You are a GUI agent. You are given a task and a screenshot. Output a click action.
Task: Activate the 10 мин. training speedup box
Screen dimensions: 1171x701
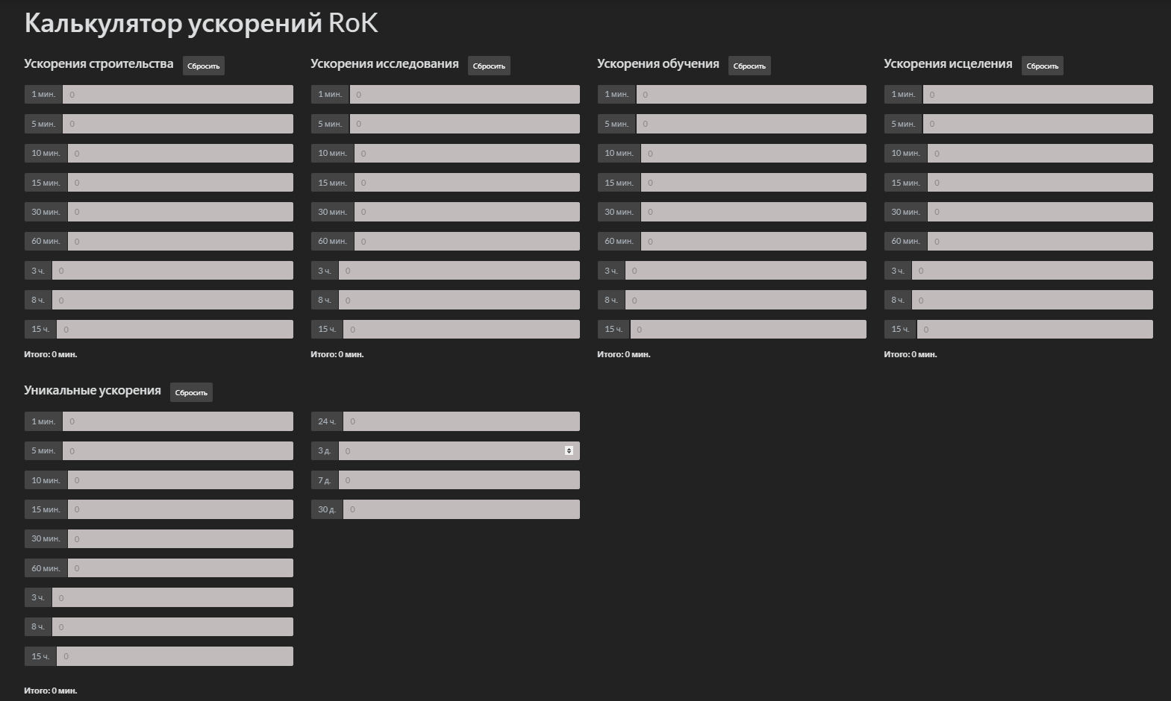click(754, 153)
